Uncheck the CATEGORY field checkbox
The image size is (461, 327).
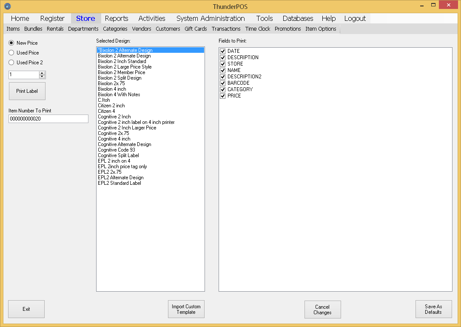coord(223,89)
